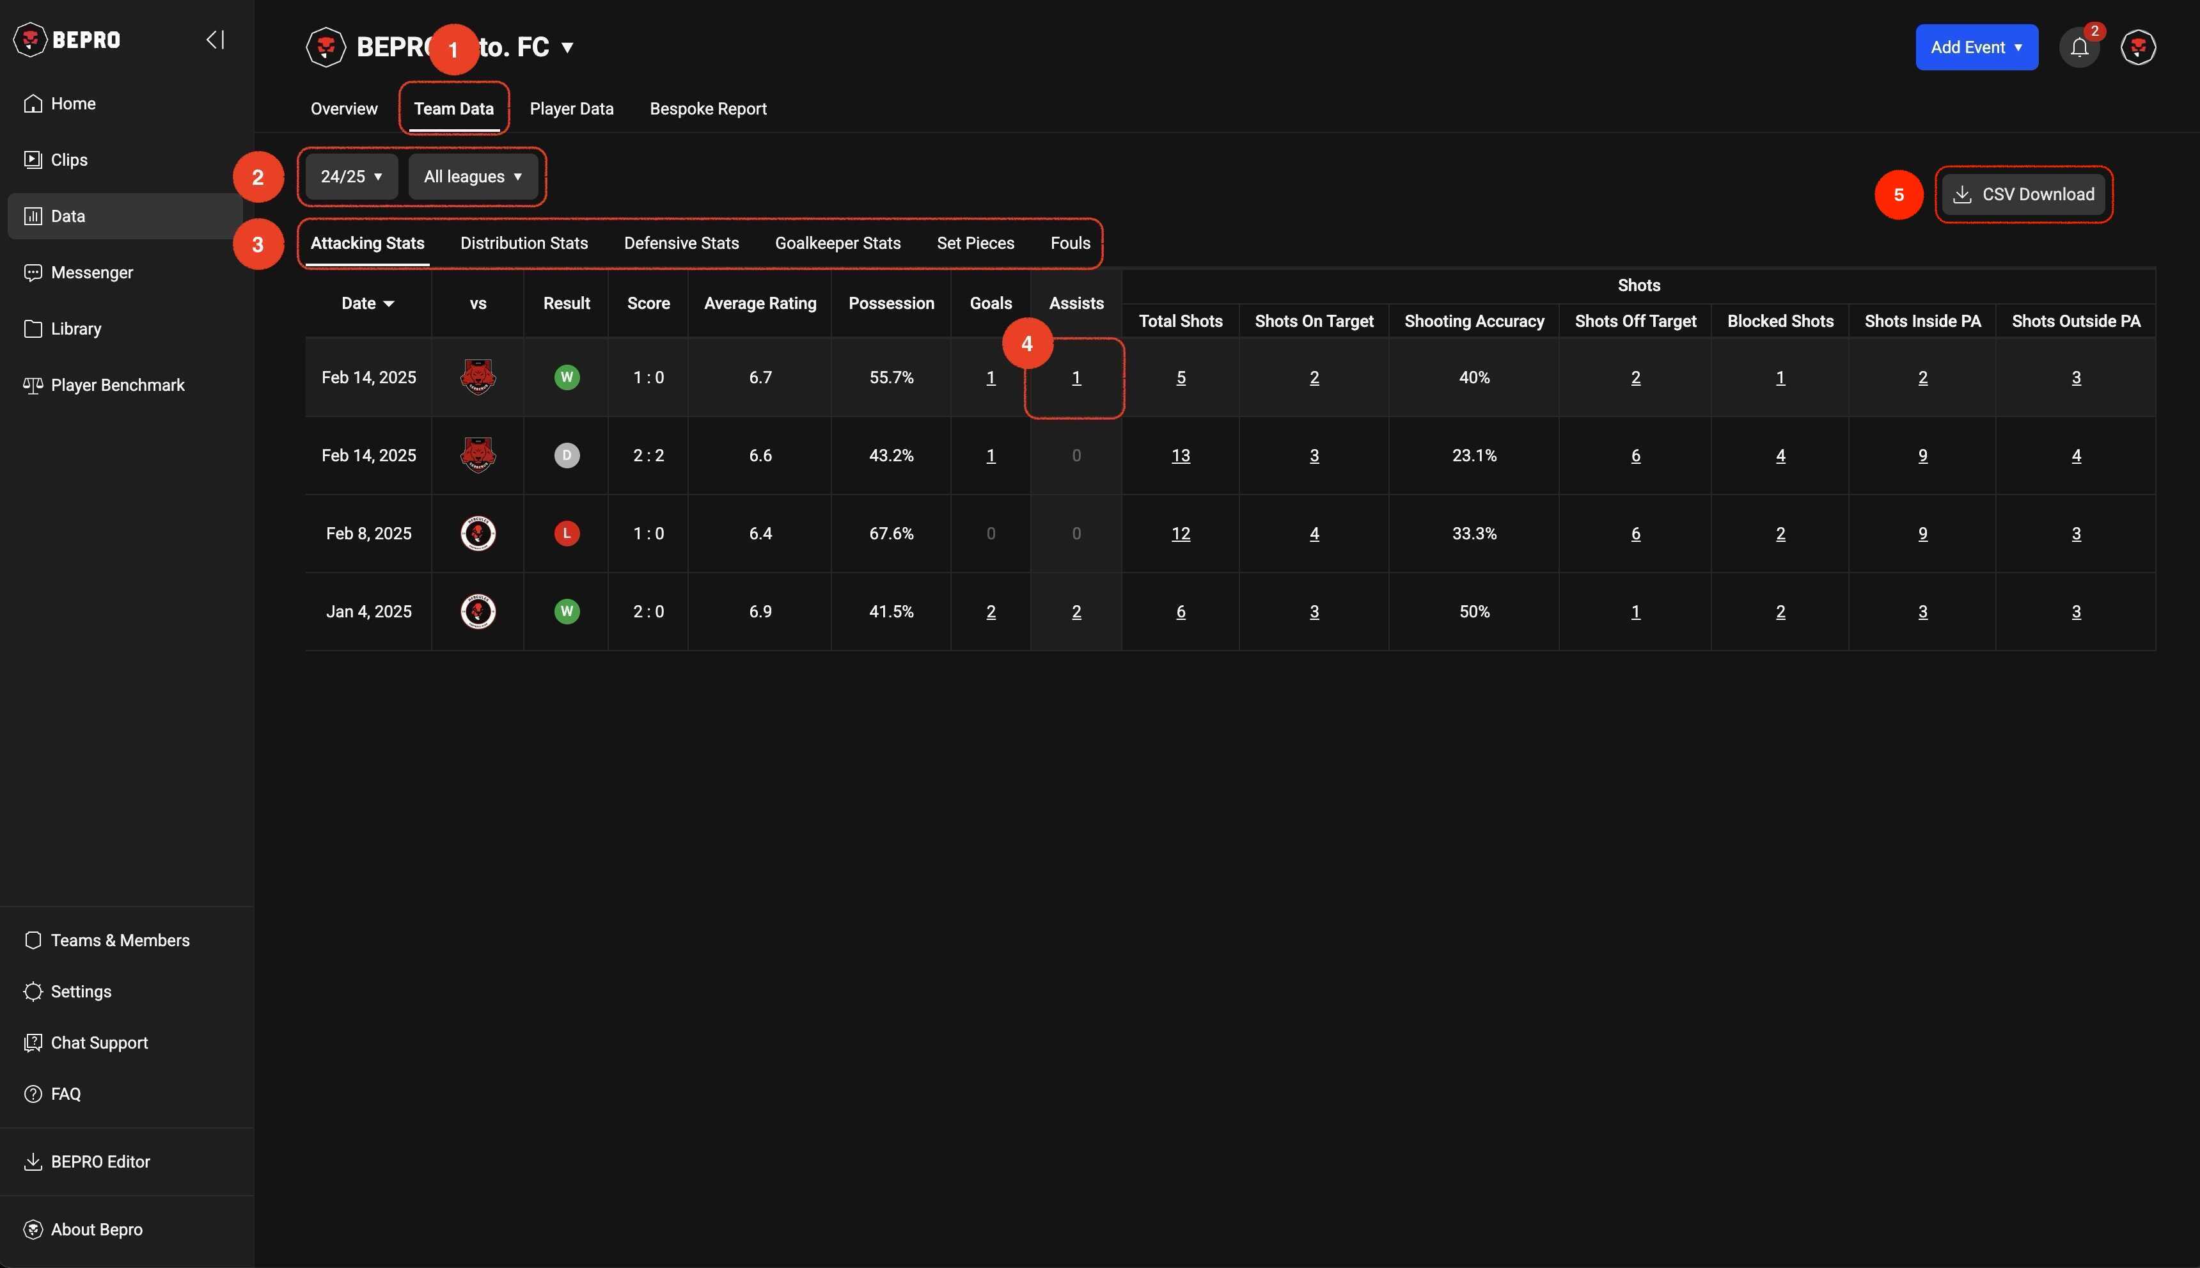The width and height of the screenshot is (2200, 1268).
Task: Switch to the Player Data tab
Action: point(571,109)
